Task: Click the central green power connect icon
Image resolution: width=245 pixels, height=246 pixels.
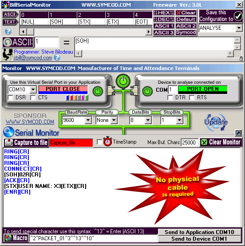Action: (123, 81)
